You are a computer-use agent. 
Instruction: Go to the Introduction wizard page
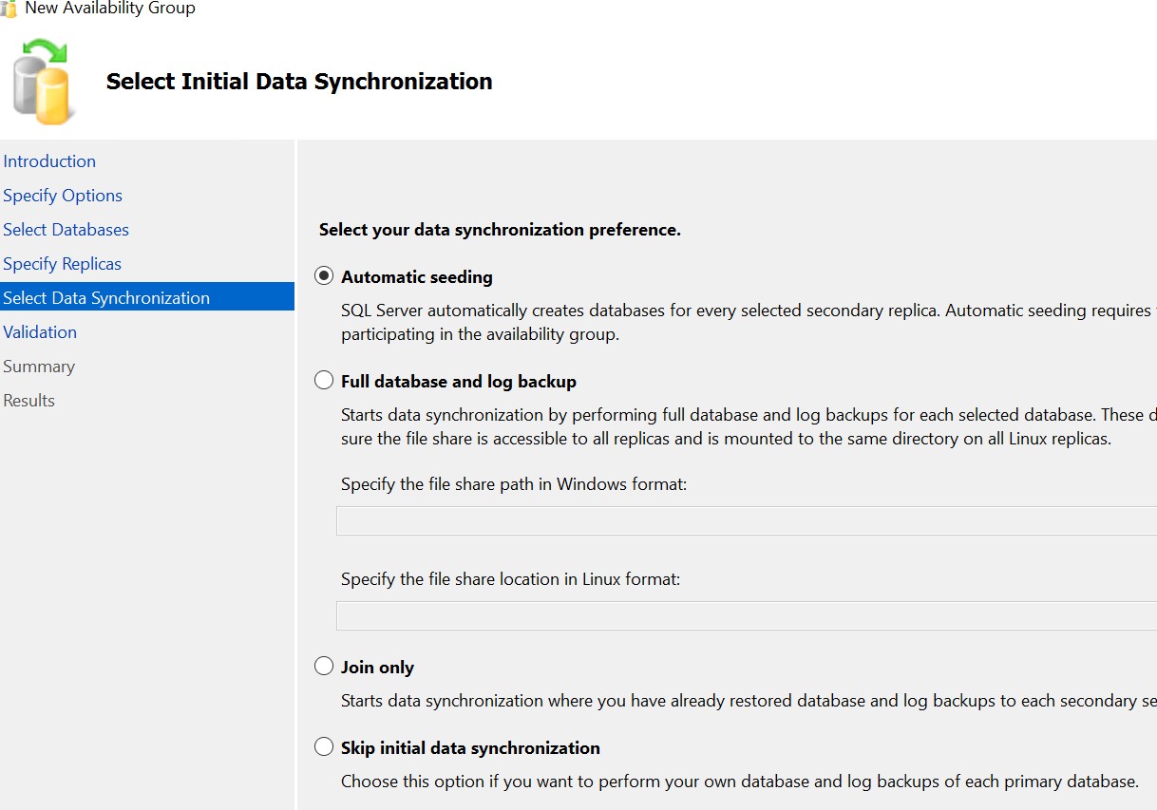pos(49,161)
